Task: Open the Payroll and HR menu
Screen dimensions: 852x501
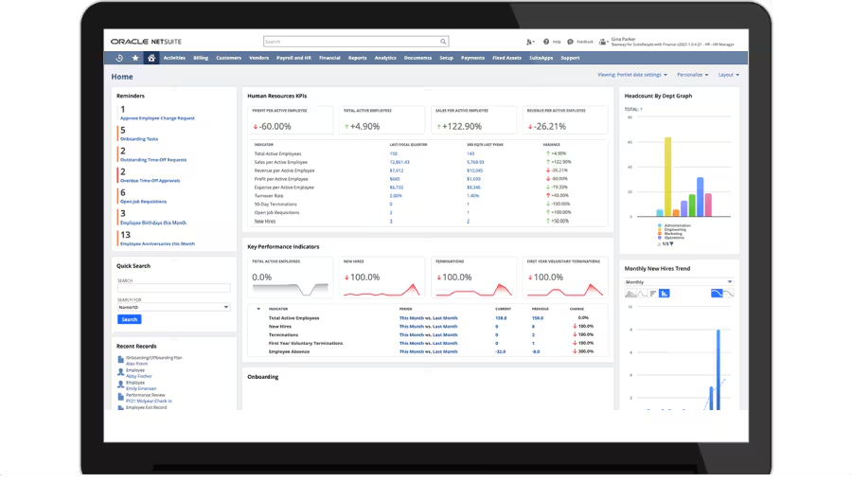Action: (293, 58)
